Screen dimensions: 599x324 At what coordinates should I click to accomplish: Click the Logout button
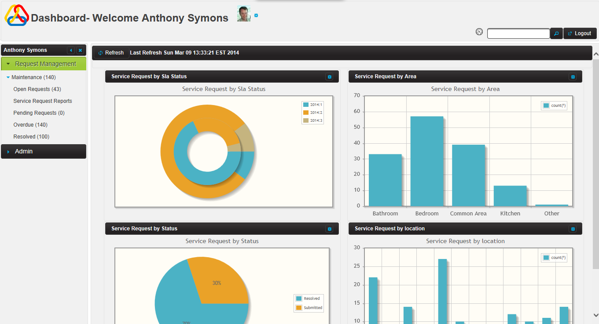pos(580,33)
